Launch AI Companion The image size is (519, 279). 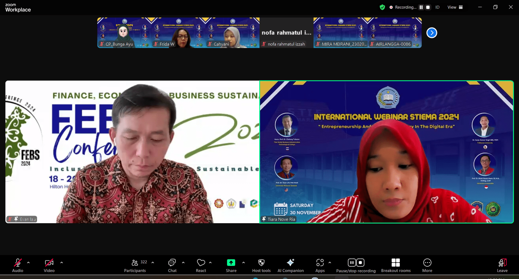pyautogui.click(x=290, y=263)
